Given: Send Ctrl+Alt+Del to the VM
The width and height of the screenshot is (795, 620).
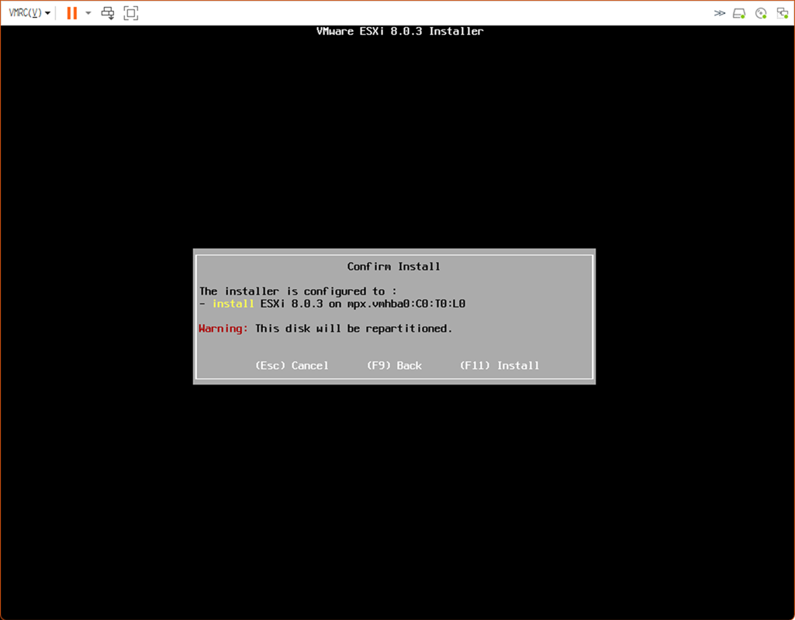Looking at the screenshot, I should (x=108, y=13).
